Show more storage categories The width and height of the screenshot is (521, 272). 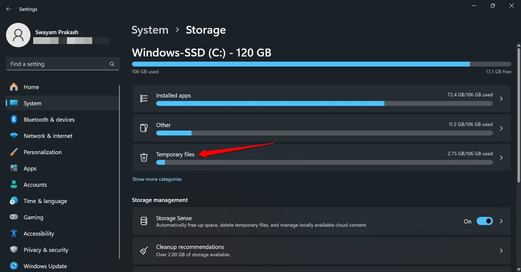tap(157, 179)
